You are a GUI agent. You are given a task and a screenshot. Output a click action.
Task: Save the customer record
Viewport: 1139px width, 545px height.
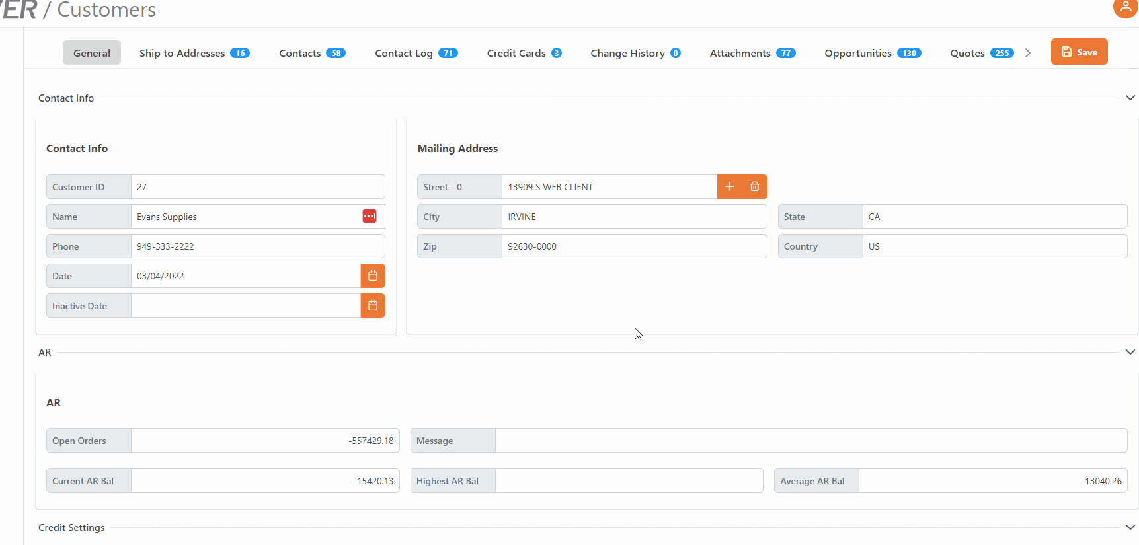tap(1079, 52)
